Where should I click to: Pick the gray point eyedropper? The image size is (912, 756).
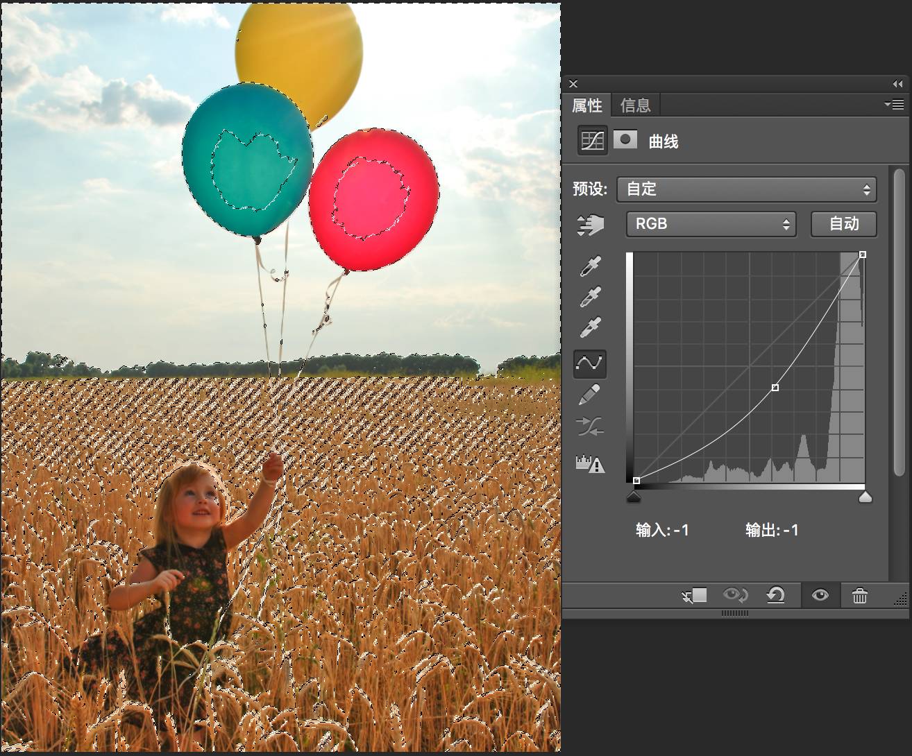pyautogui.click(x=590, y=297)
